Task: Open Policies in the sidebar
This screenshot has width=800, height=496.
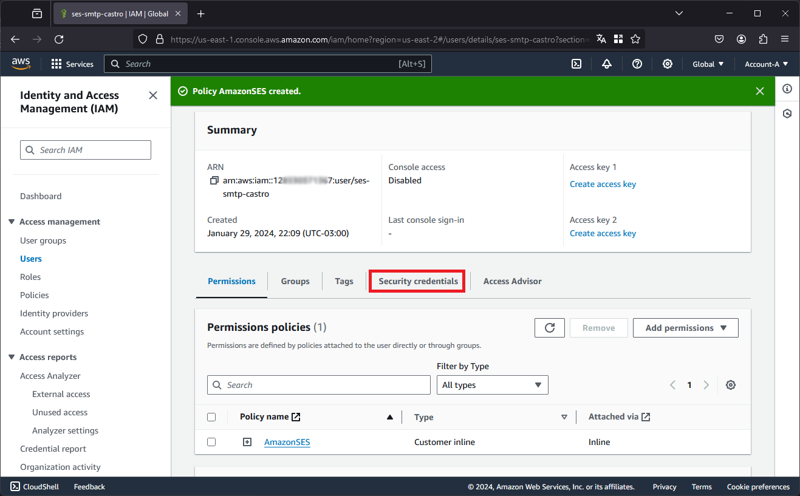Action: pyautogui.click(x=35, y=295)
